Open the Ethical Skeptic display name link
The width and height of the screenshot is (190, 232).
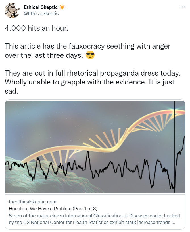click(41, 7)
